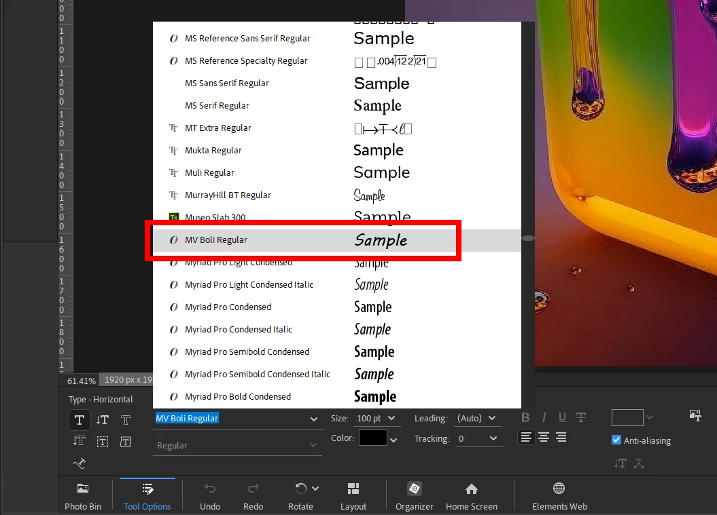Select the Horizontal Type Mask tool
Viewport: 717px width, 515px height.
(x=126, y=419)
